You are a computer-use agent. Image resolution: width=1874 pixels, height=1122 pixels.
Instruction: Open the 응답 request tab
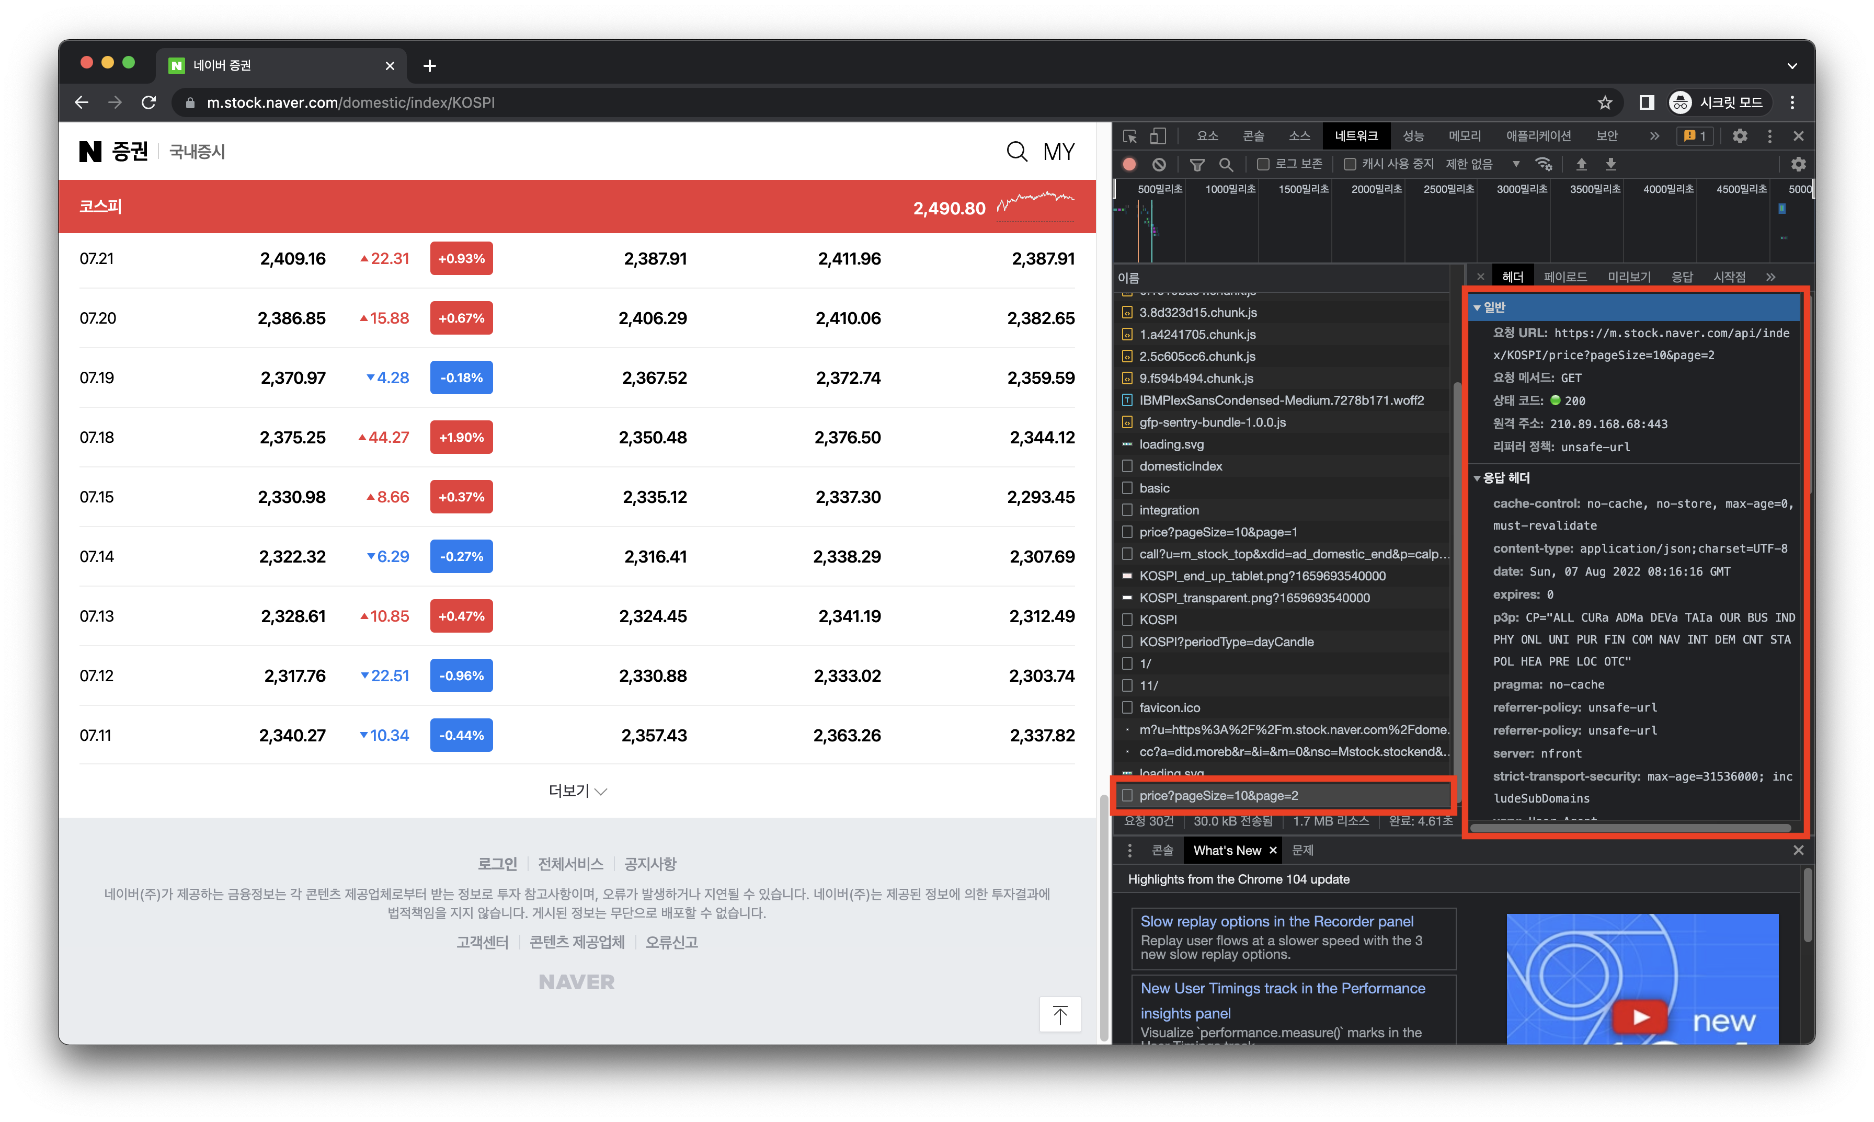pyautogui.click(x=1682, y=277)
